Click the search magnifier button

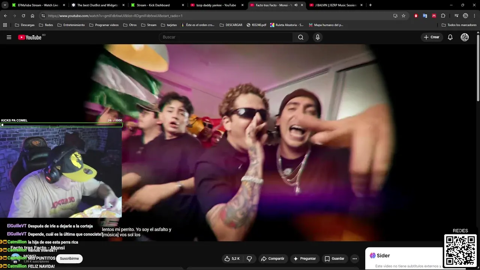[301, 37]
